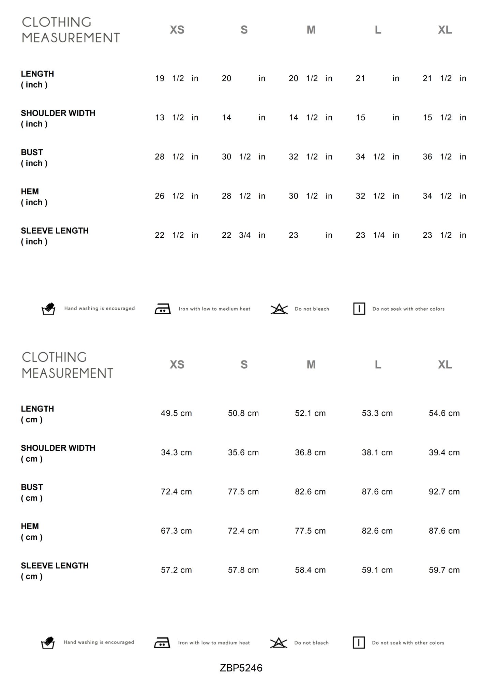Click the top CLOTHING MEASUREMENT title above the inch chart
The height and width of the screenshot is (682, 482).
(71, 30)
